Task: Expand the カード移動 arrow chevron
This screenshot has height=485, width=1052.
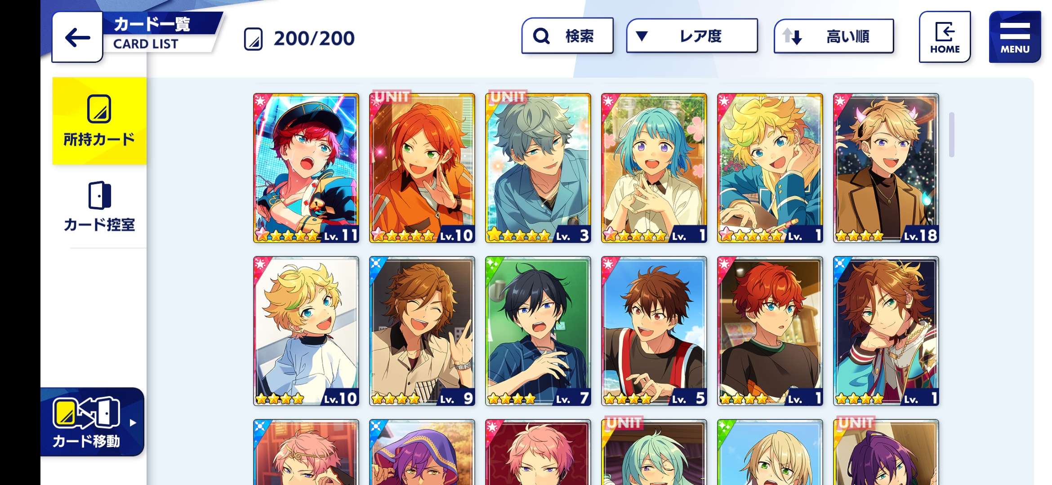Action: [x=133, y=423]
